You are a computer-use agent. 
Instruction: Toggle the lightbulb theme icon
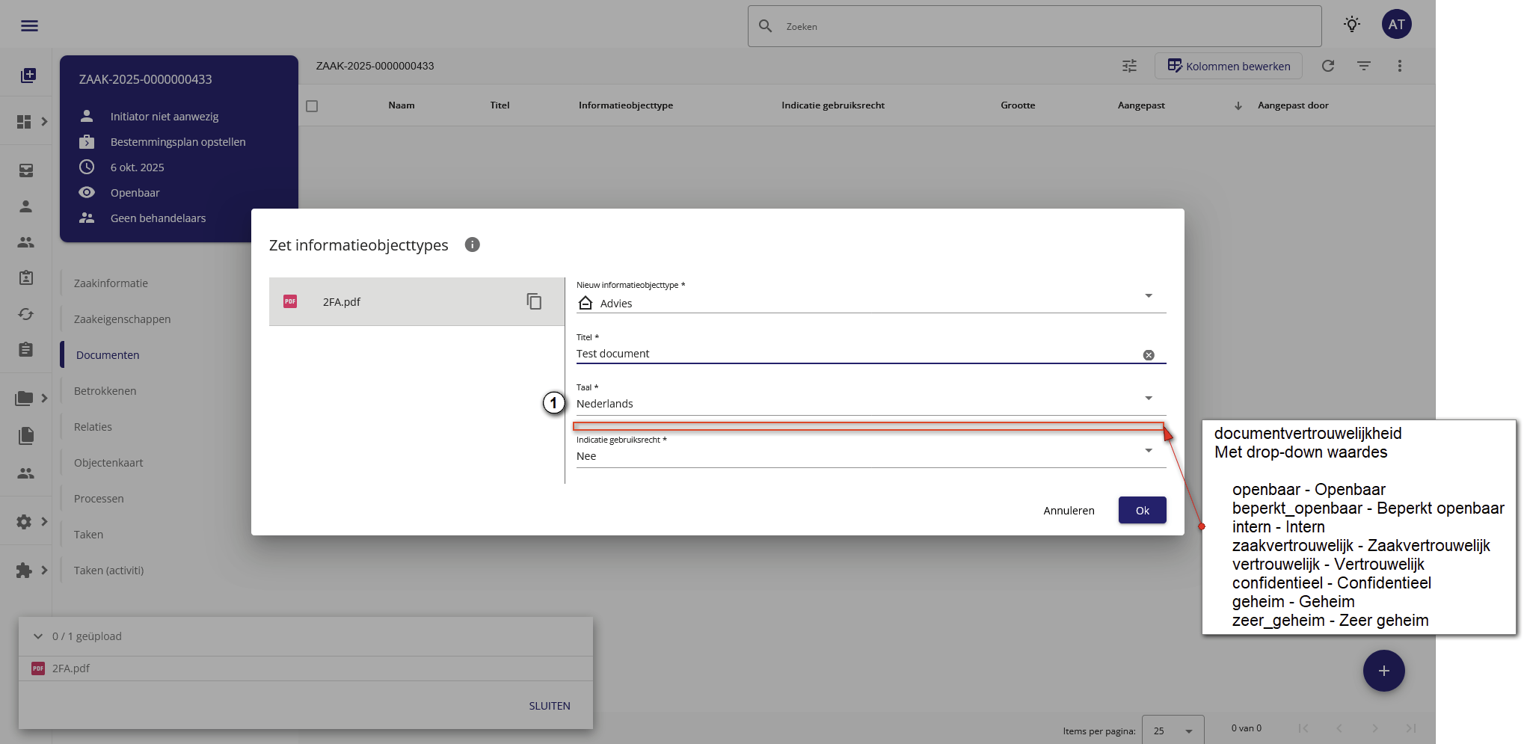[x=1351, y=25]
